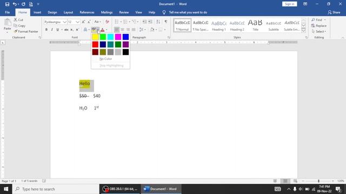The width and height of the screenshot is (346, 194).
Task: Increase font size with Grow Font icon
Action: [83, 22]
